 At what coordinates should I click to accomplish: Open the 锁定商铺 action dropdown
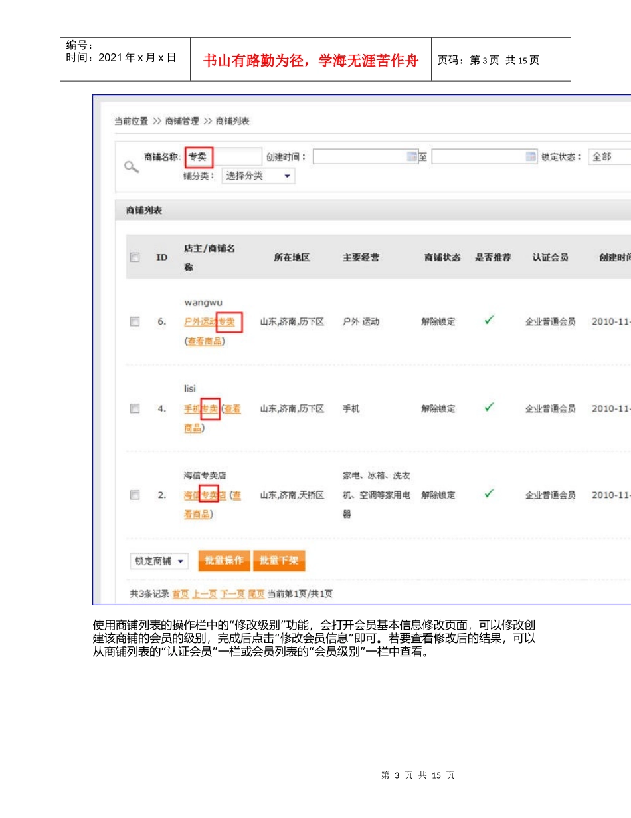pyautogui.click(x=159, y=561)
